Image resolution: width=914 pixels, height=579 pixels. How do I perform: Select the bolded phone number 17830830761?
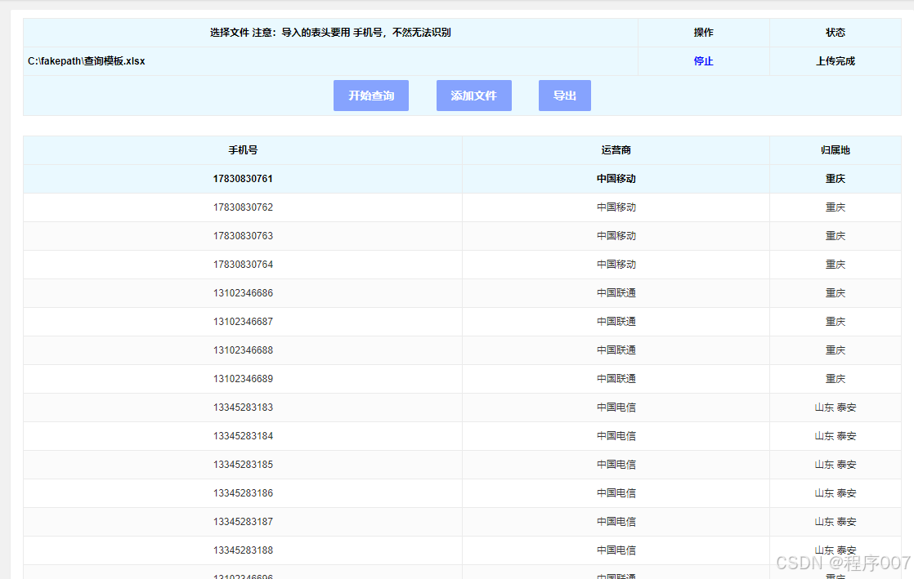click(x=243, y=178)
